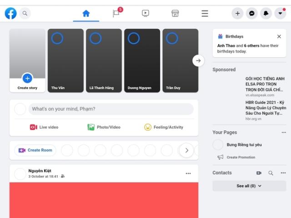Image resolution: width=291 pixels, height=218 pixels.
Task: Open the Watch video tab
Action: (145, 13)
